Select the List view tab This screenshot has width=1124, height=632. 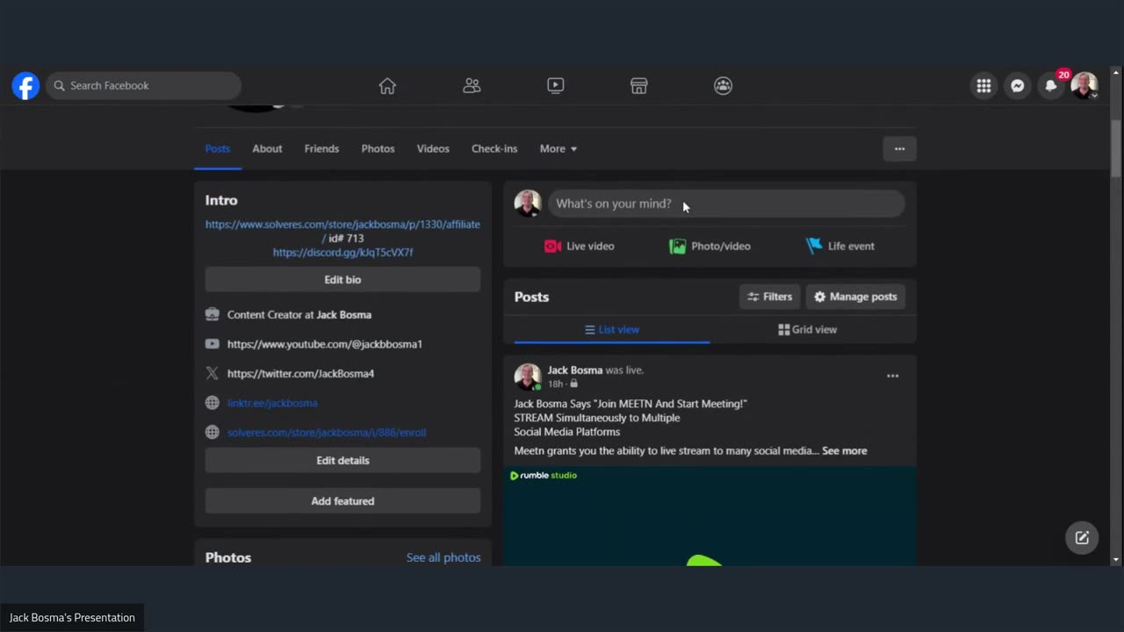[612, 330]
